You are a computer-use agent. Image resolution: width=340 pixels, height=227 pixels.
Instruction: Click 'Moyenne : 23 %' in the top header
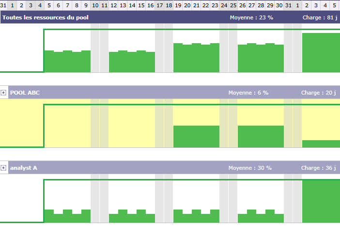click(x=251, y=17)
